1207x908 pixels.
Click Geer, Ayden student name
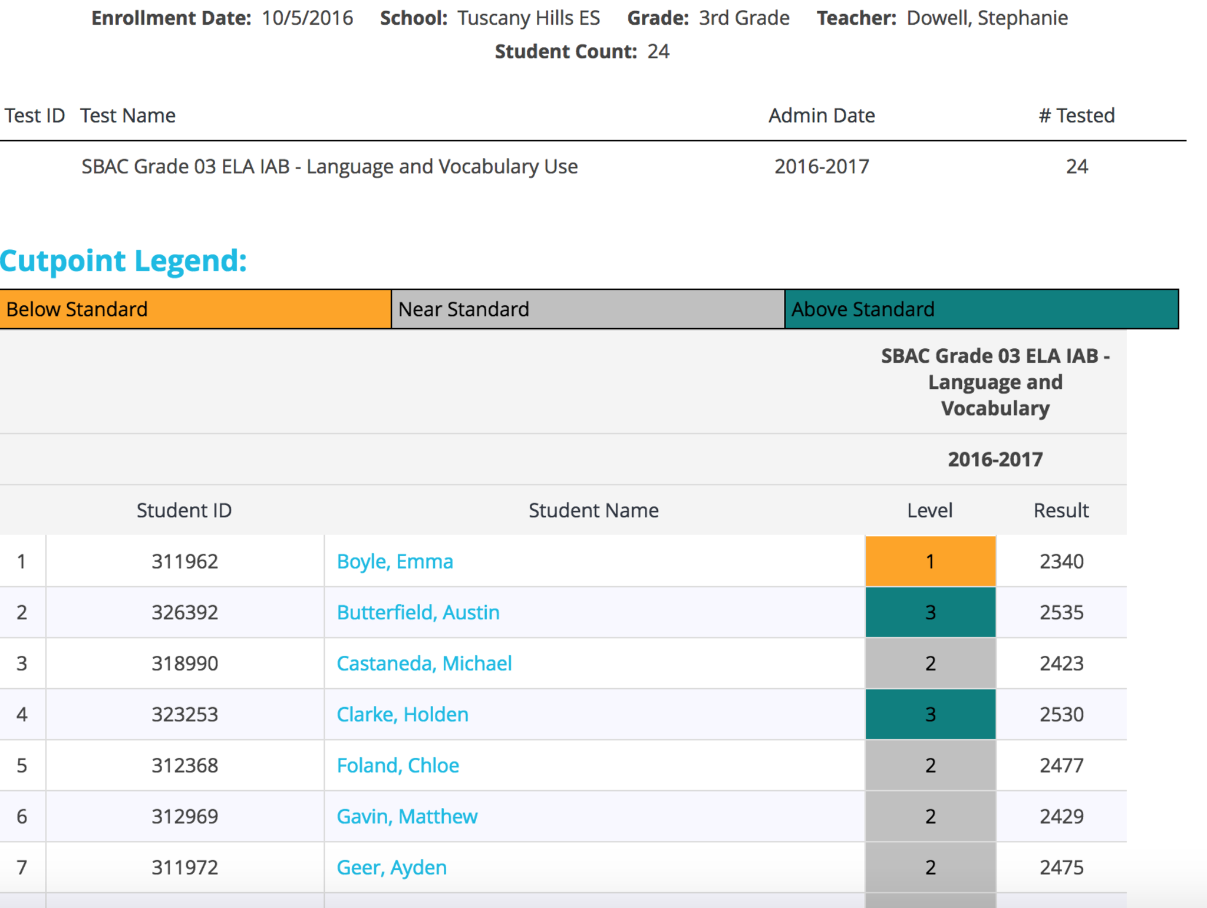391,867
